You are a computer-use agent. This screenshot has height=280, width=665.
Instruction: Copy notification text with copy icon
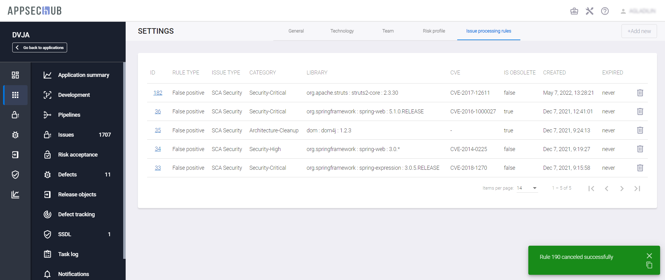point(649,265)
